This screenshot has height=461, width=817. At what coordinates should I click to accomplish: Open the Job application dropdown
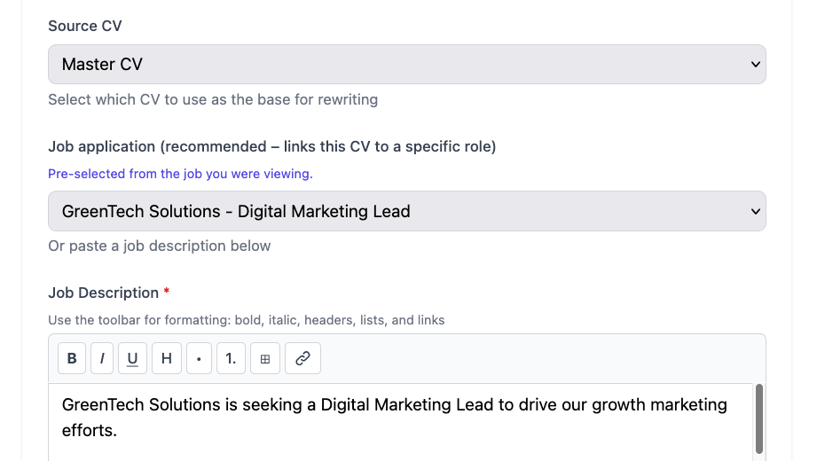click(407, 211)
